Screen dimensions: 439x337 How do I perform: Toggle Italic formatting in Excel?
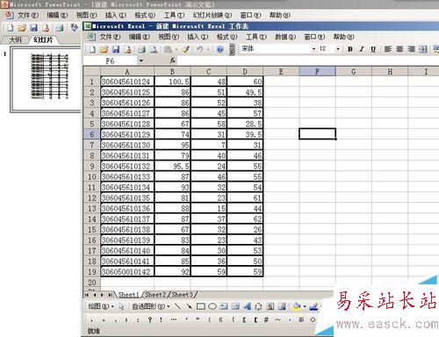pyautogui.click(x=362, y=49)
